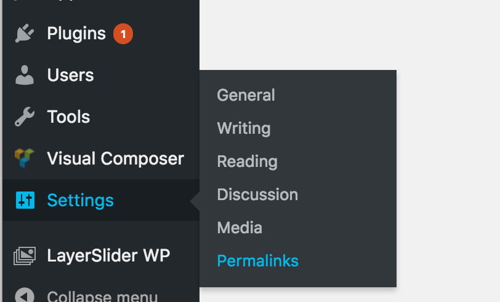Click the orange plugin update badge

tap(123, 34)
